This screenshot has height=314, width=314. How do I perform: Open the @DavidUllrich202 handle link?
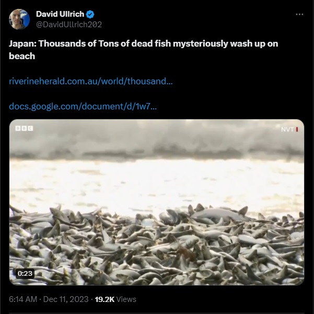(x=69, y=25)
